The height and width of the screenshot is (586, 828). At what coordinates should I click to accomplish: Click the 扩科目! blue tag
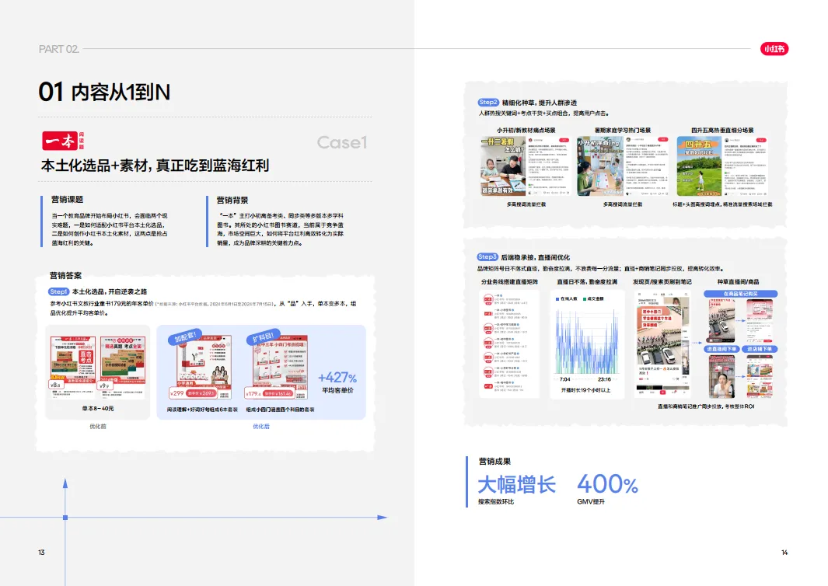point(262,337)
